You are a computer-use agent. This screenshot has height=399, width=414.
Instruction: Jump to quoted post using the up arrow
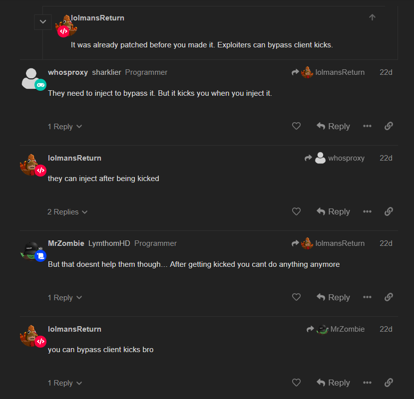click(x=372, y=17)
